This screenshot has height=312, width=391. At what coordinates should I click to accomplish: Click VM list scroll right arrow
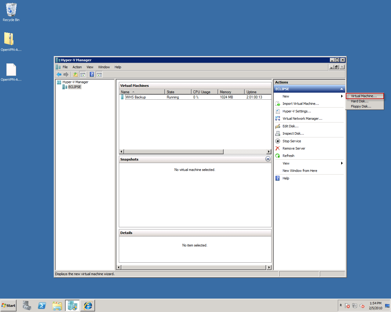click(269, 152)
